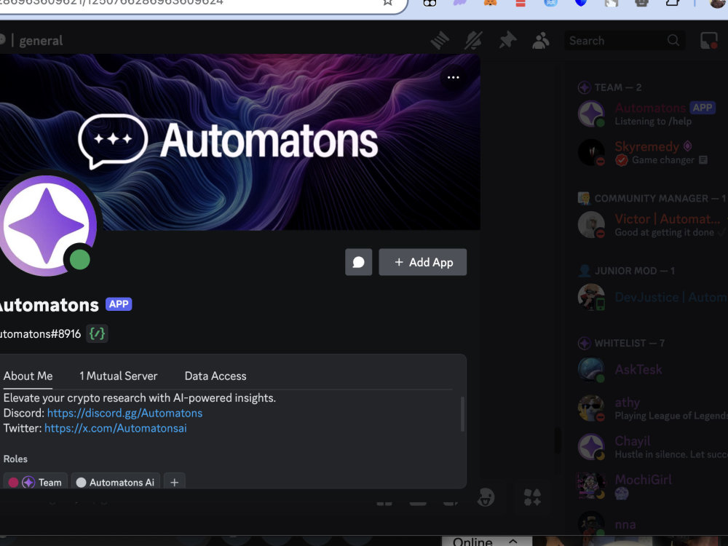Click the blue shield browser extension icon
The height and width of the screenshot is (546, 728).
(581, 3)
